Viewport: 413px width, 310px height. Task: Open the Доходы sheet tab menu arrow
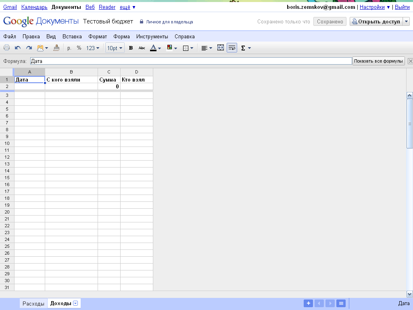(76, 304)
